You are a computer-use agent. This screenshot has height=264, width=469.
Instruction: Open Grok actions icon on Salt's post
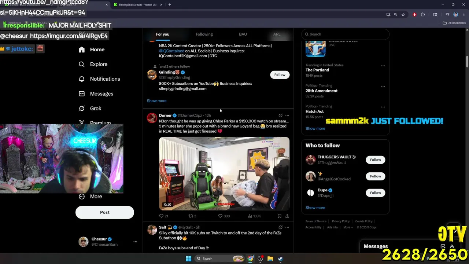280,227
